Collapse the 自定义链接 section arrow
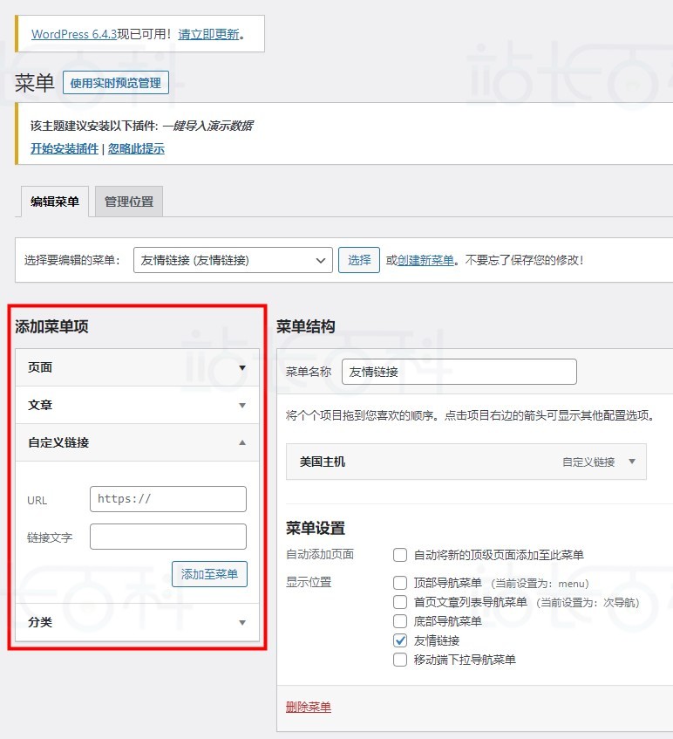Screen dimensions: 673x739 pos(242,442)
